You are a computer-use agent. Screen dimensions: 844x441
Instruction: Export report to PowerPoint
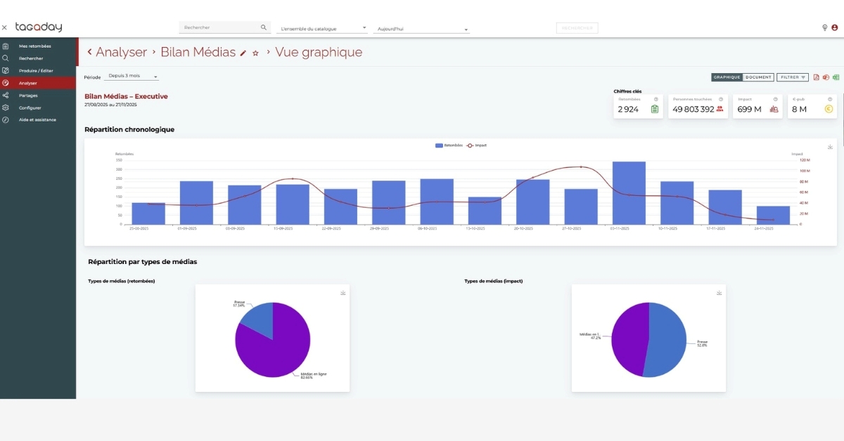[x=826, y=77]
